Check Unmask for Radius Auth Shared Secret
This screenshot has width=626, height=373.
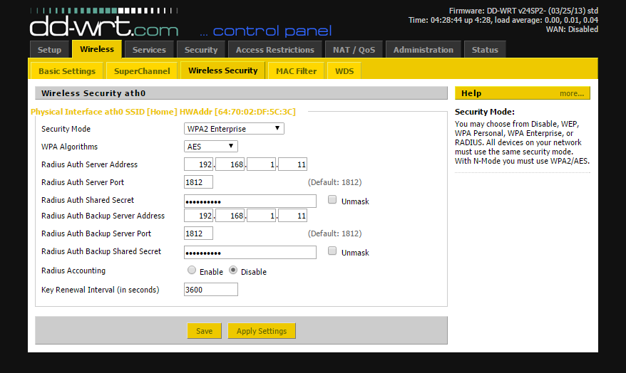point(332,200)
